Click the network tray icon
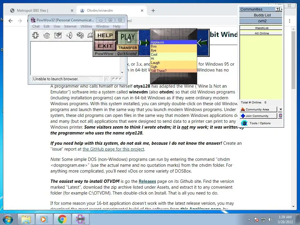Viewport: 300px width, 225px height. click(263, 219)
